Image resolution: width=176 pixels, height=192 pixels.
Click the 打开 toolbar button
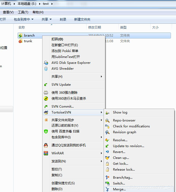coord(3,19)
